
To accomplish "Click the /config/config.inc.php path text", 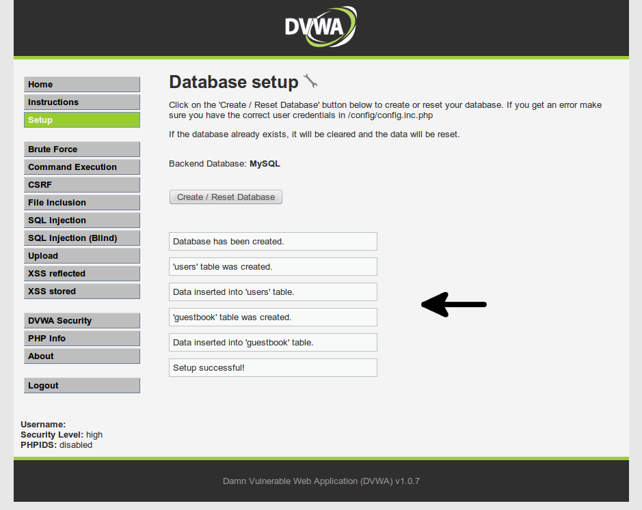I will coord(390,115).
